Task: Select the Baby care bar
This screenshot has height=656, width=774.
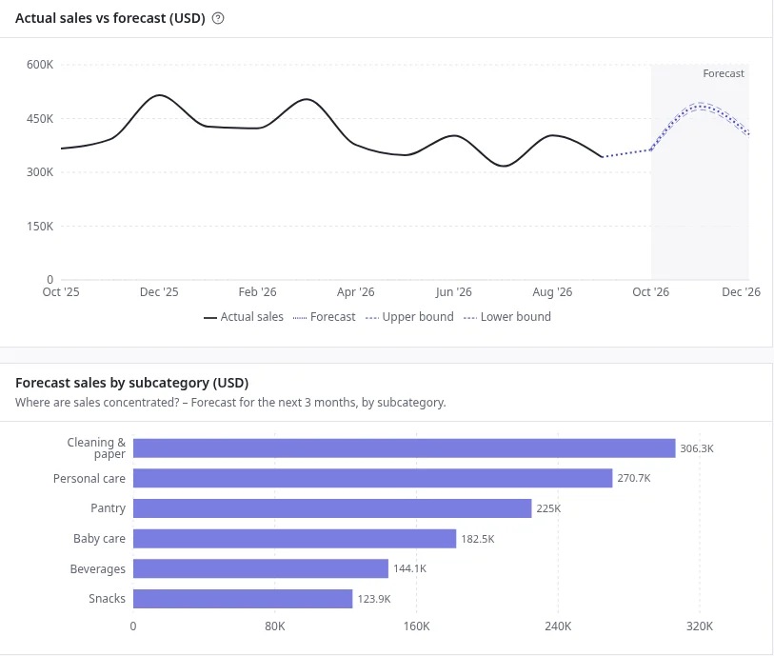Action: (295, 539)
